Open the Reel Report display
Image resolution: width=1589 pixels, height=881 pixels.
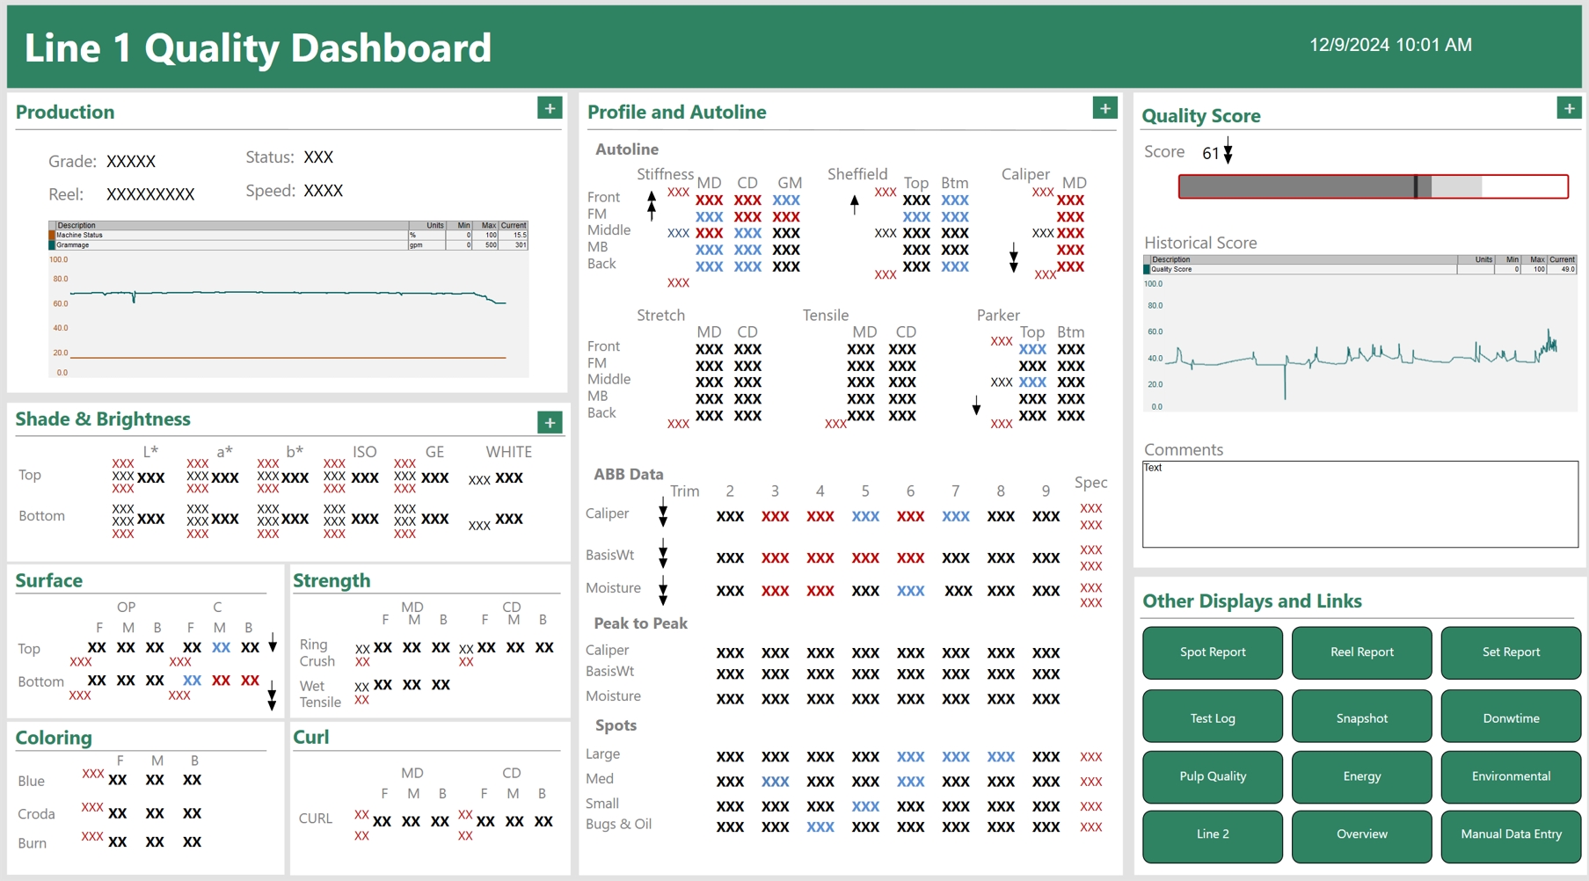[1362, 652]
